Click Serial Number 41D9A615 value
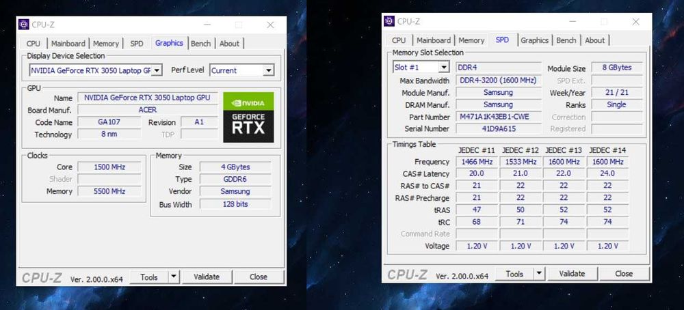The image size is (684, 310). (498, 128)
